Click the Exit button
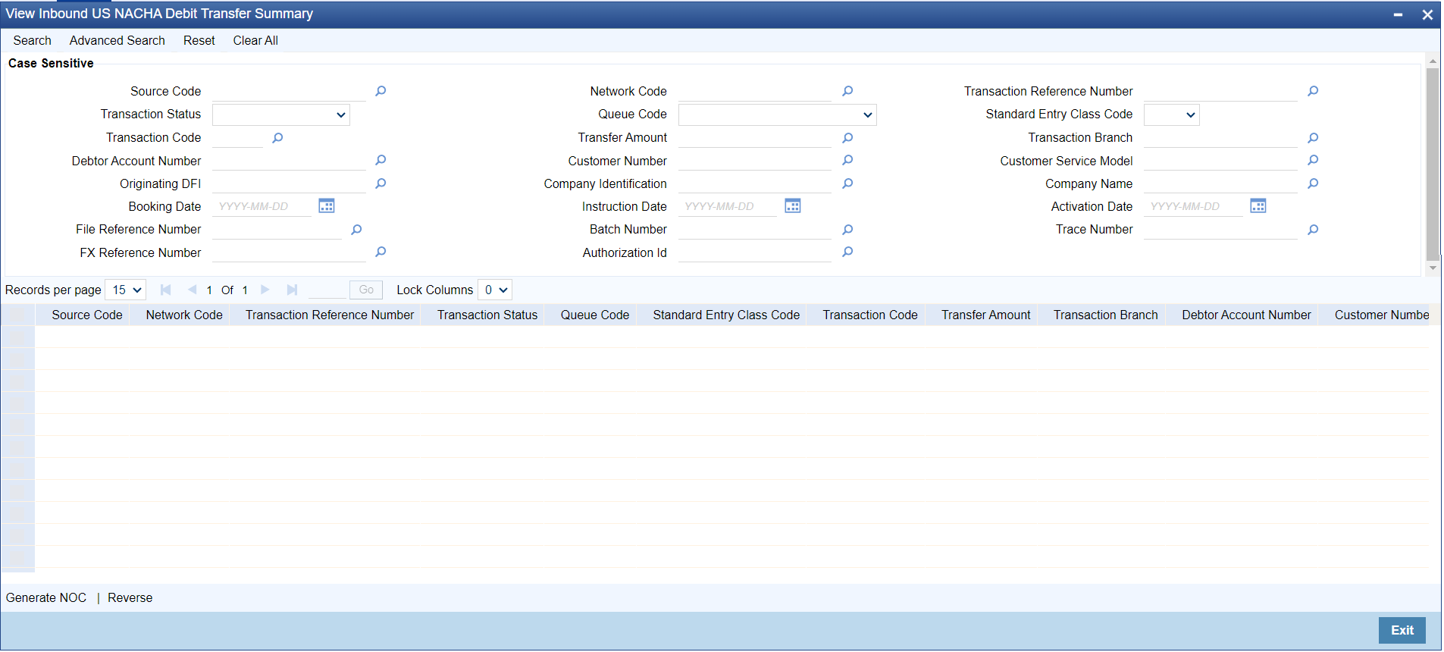1444x652 pixels. coord(1402,630)
